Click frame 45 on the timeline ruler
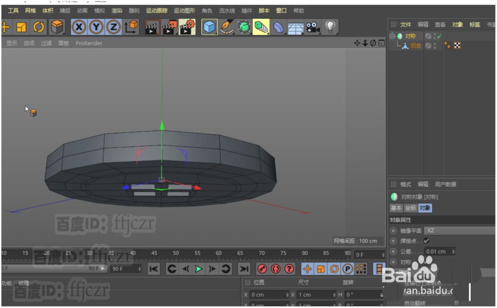Image resolution: width=497 pixels, height=308 pixels. [154, 253]
